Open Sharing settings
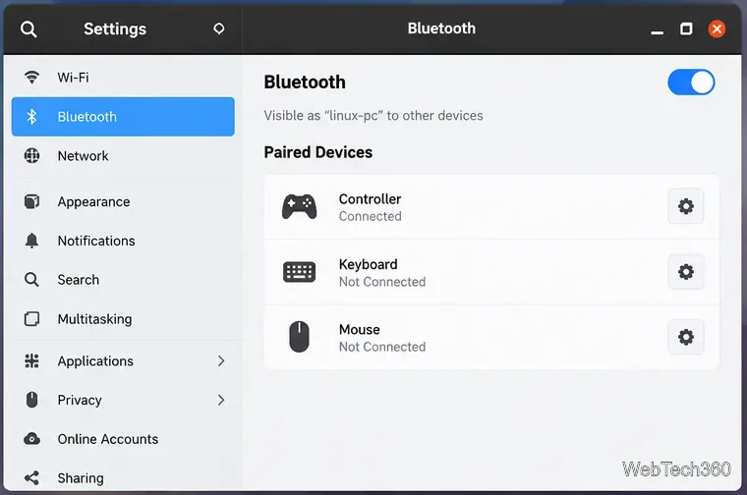This screenshot has height=495, width=747. click(124, 478)
